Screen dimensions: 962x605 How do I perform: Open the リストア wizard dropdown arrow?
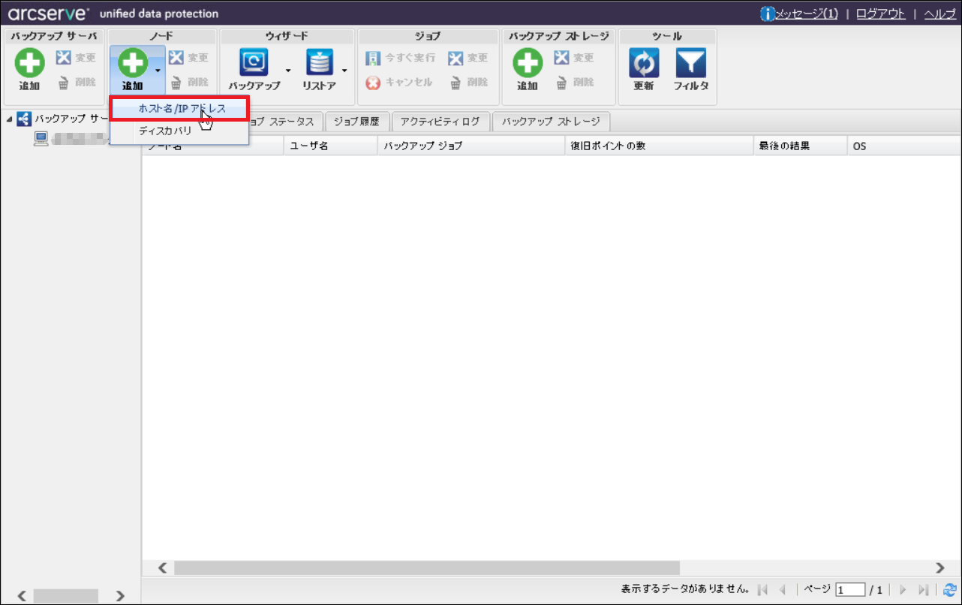click(x=344, y=71)
